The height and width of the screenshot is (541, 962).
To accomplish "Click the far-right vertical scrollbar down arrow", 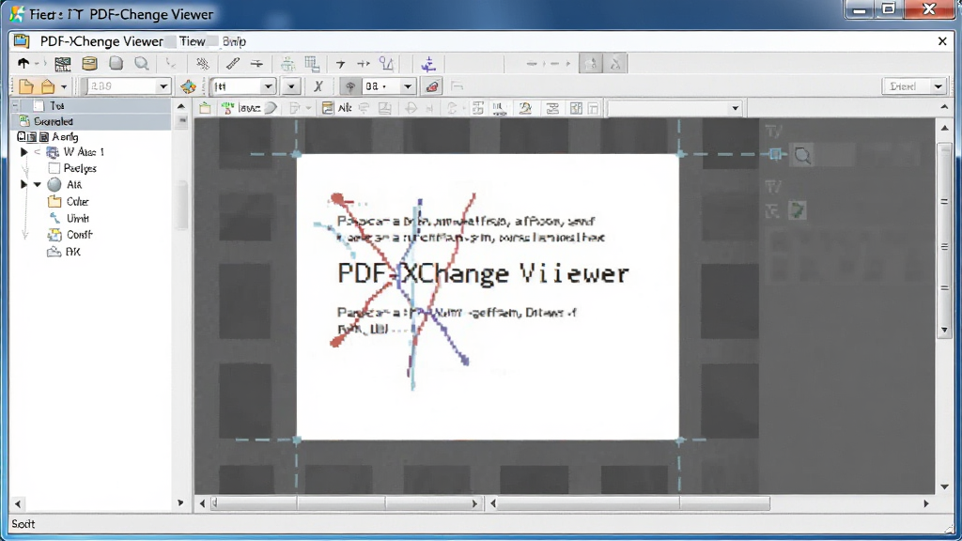I will (945, 487).
